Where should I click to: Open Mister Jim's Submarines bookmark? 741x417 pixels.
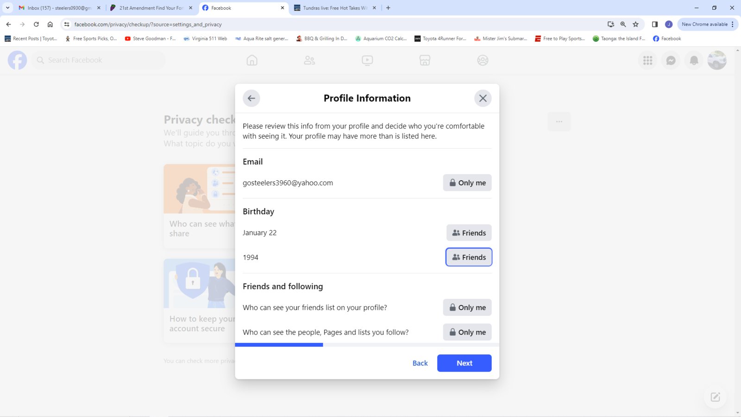(501, 38)
